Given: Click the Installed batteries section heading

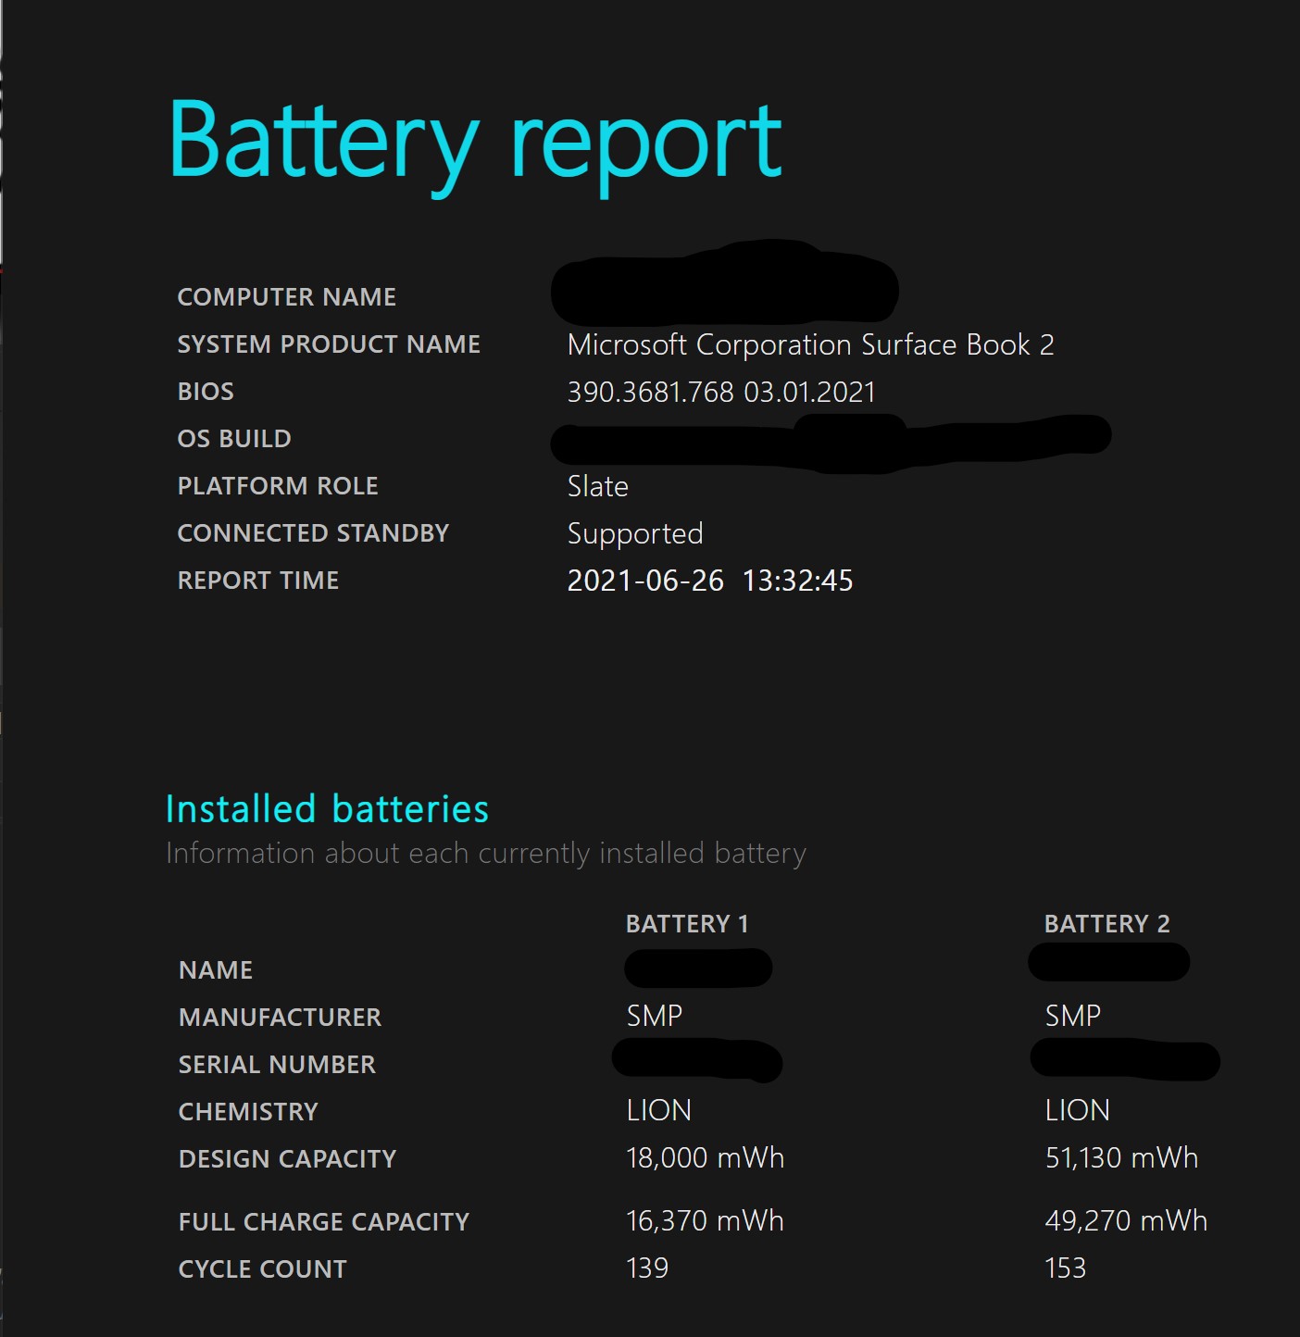Looking at the screenshot, I should tap(327, 809).
